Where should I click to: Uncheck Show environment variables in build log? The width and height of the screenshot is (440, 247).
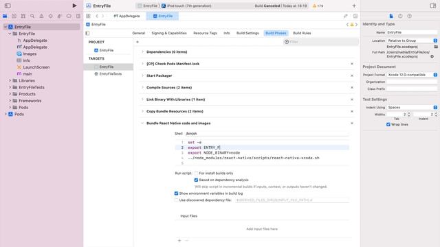coord(176,193)
